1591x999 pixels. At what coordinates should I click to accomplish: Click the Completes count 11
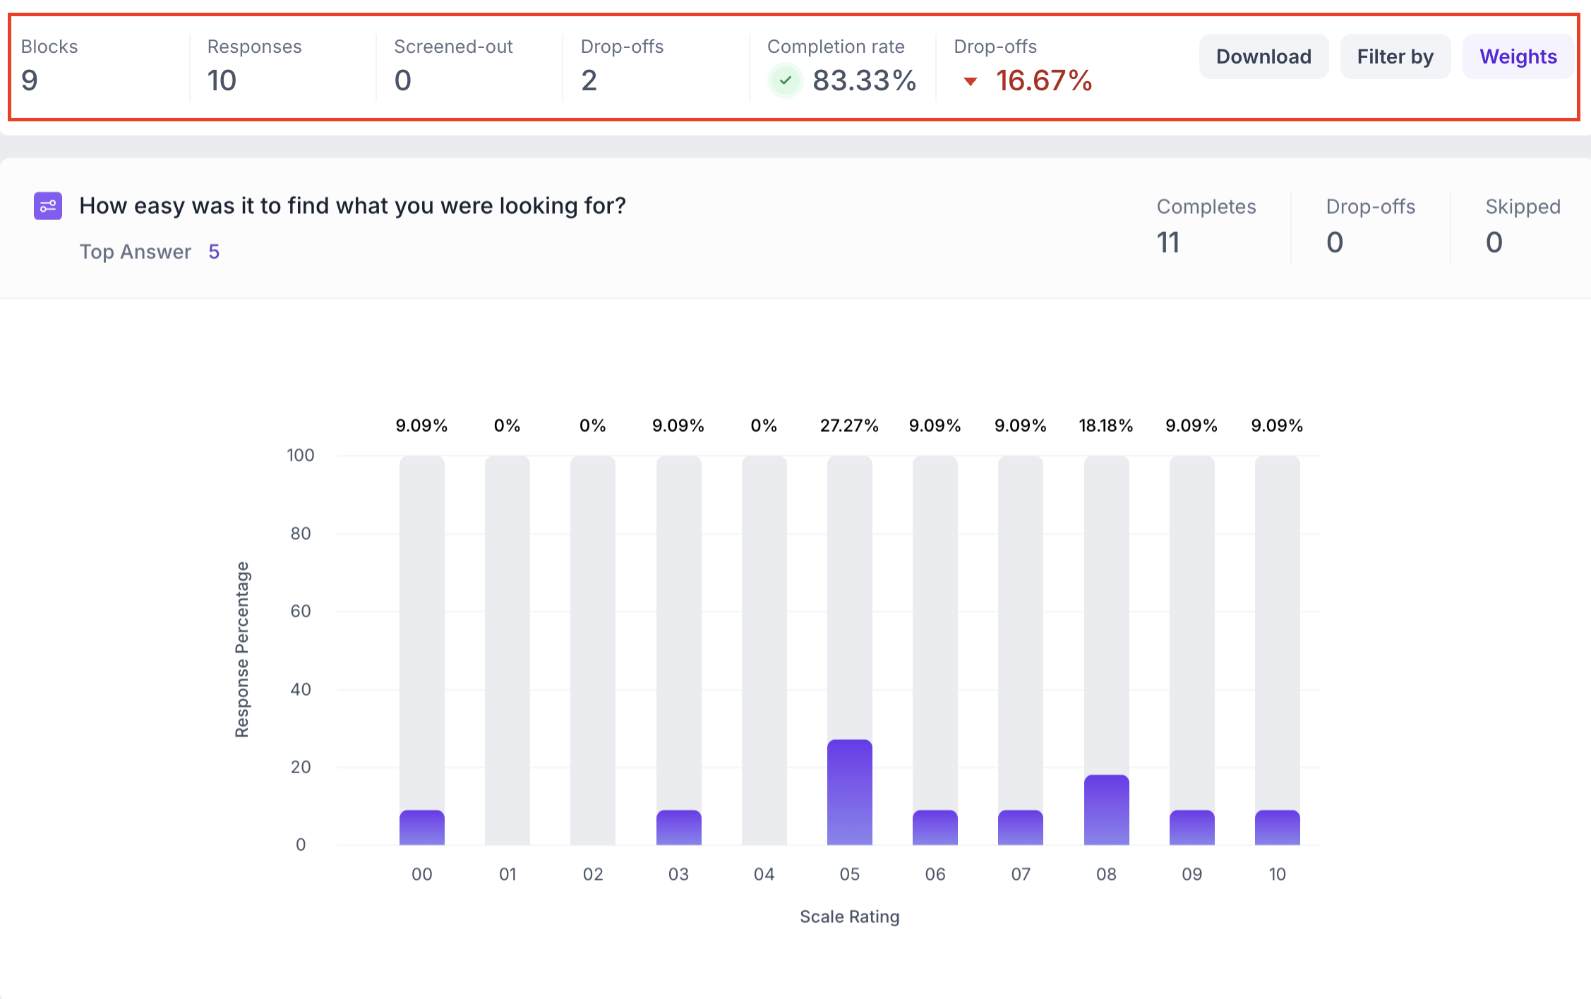[x=1168, y=242]
